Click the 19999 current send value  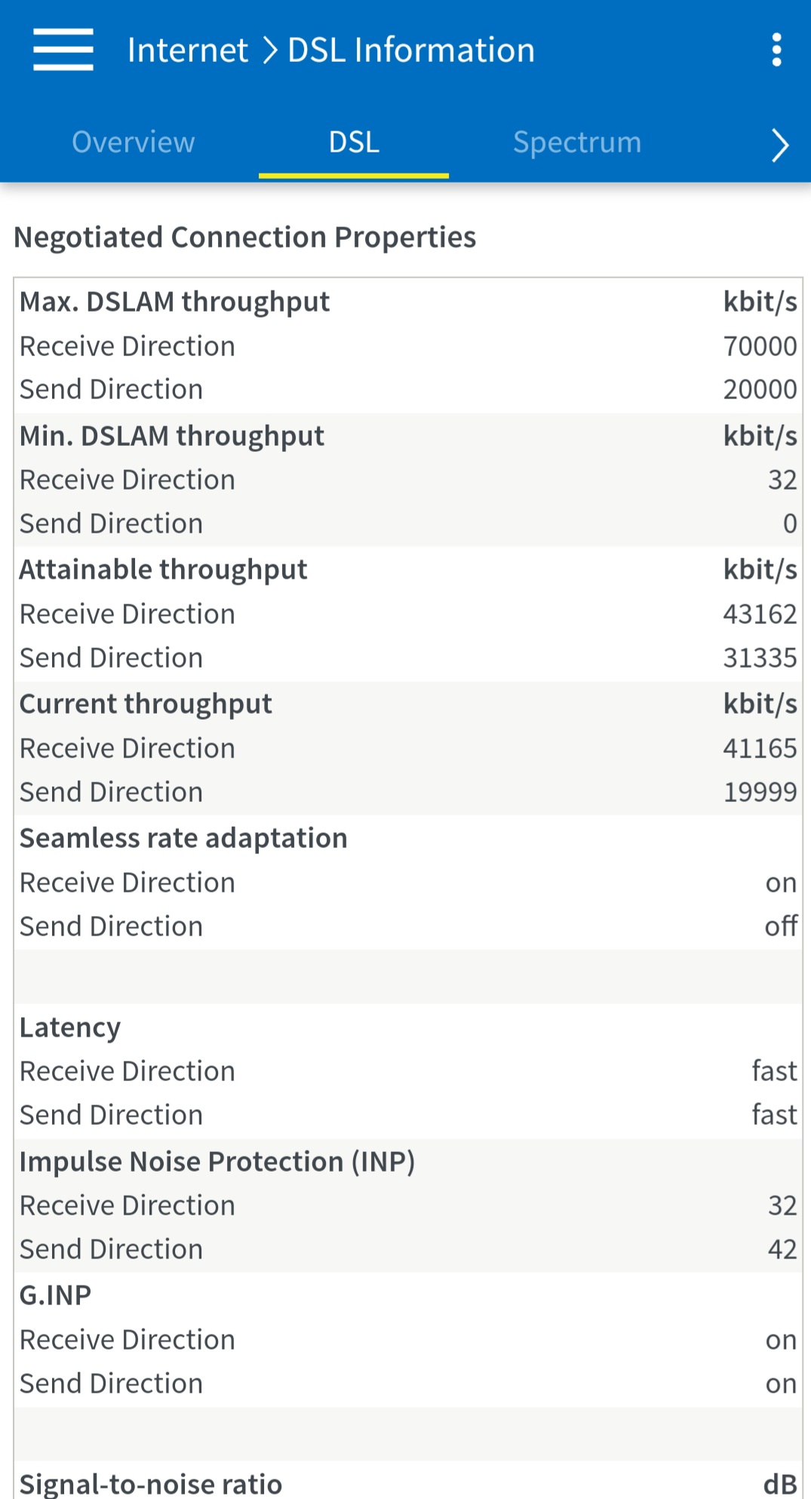pyautogui.click(x=760, y=792)
